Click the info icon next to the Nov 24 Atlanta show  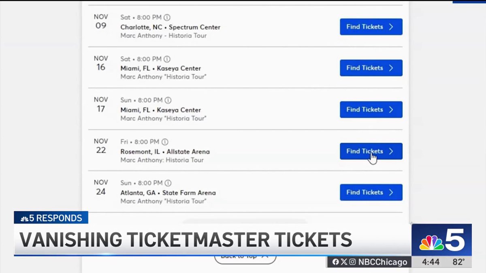[x=168, y=183]
